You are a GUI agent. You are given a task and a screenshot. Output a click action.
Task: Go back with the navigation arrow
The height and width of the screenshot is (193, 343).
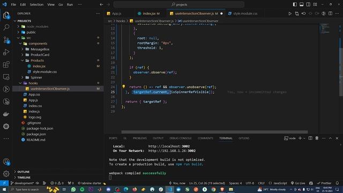point(101,4)
